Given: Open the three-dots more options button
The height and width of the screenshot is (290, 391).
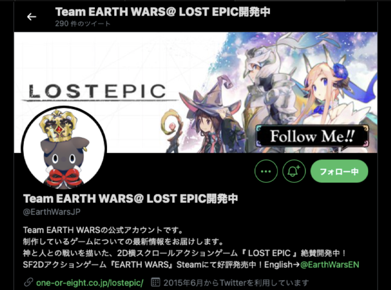Looking at the screenshot, I should [266, 171].
